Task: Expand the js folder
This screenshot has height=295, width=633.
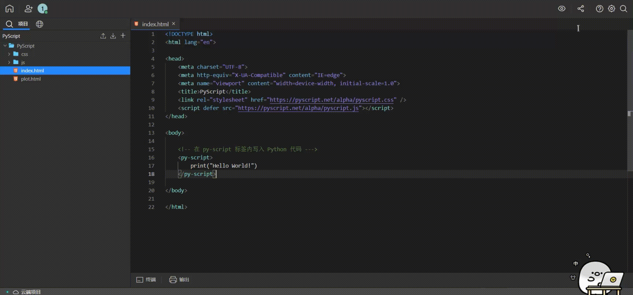Action: tap(9, 62)
